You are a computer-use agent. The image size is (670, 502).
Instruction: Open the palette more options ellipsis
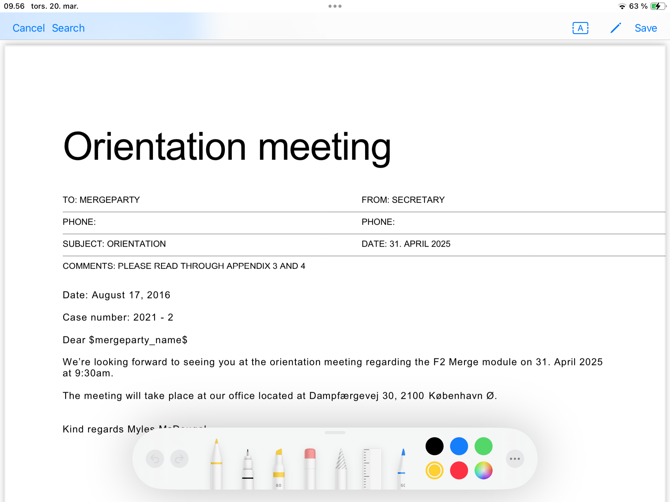click(515, 459)
